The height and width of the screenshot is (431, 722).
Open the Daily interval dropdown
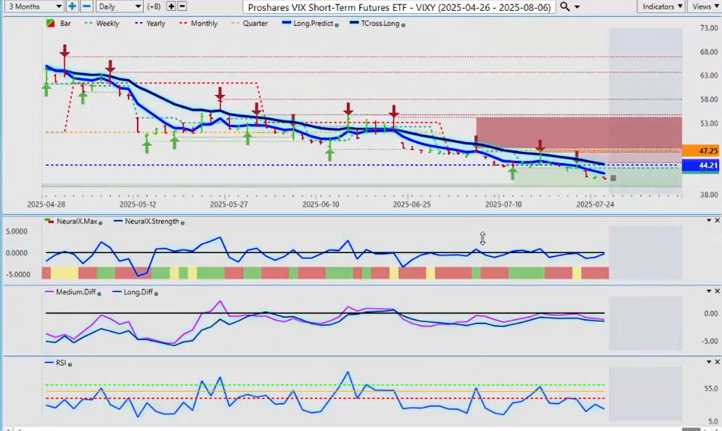click(x=119, y=7)
